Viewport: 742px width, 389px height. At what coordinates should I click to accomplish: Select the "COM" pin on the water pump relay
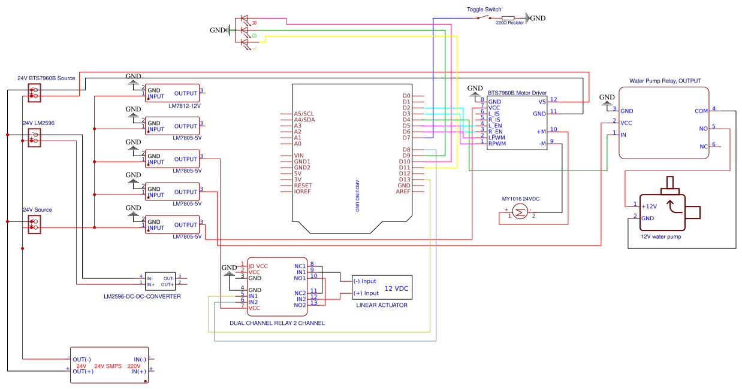[x=701, y=111]
